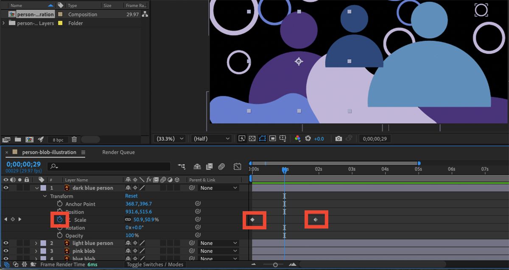Click the Reset transform link

pos(131,196)
